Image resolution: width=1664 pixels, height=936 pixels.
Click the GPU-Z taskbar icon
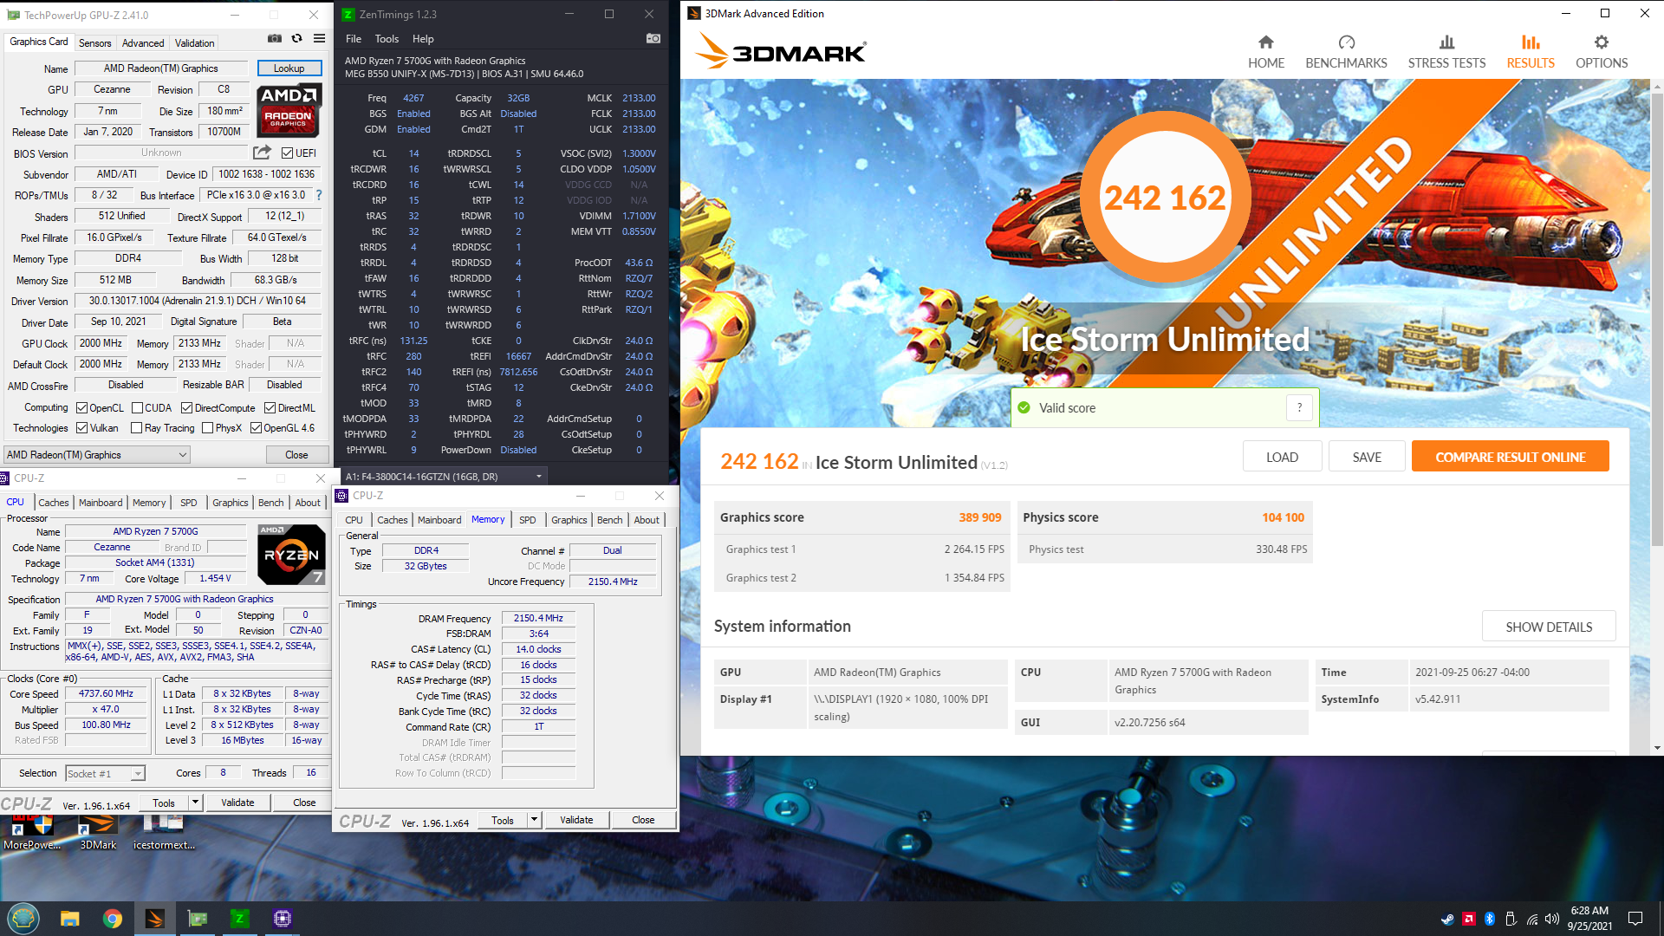pyautogui.click(x=198, y=919)
